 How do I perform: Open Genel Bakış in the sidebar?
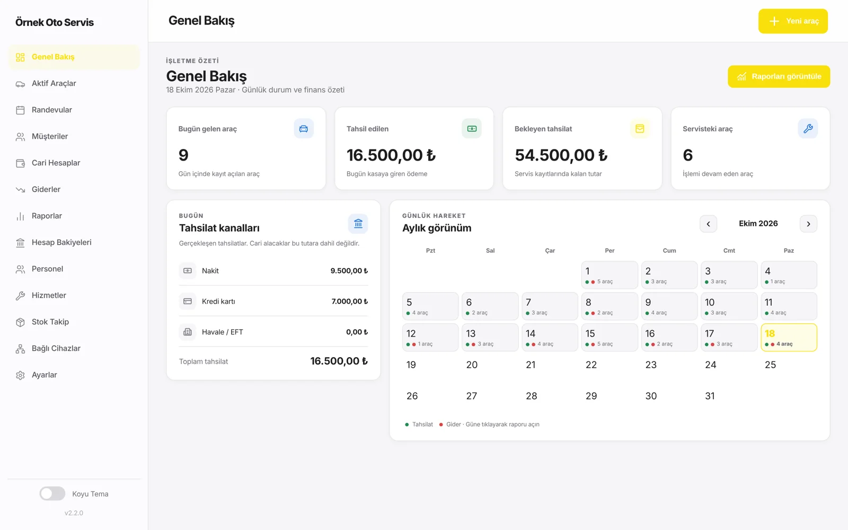(x=74, y=57)
